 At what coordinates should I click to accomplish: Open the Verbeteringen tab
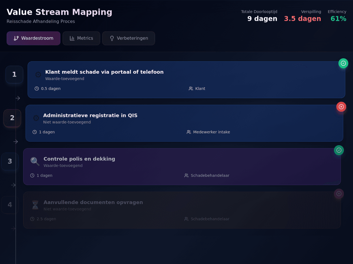[129, 38]
